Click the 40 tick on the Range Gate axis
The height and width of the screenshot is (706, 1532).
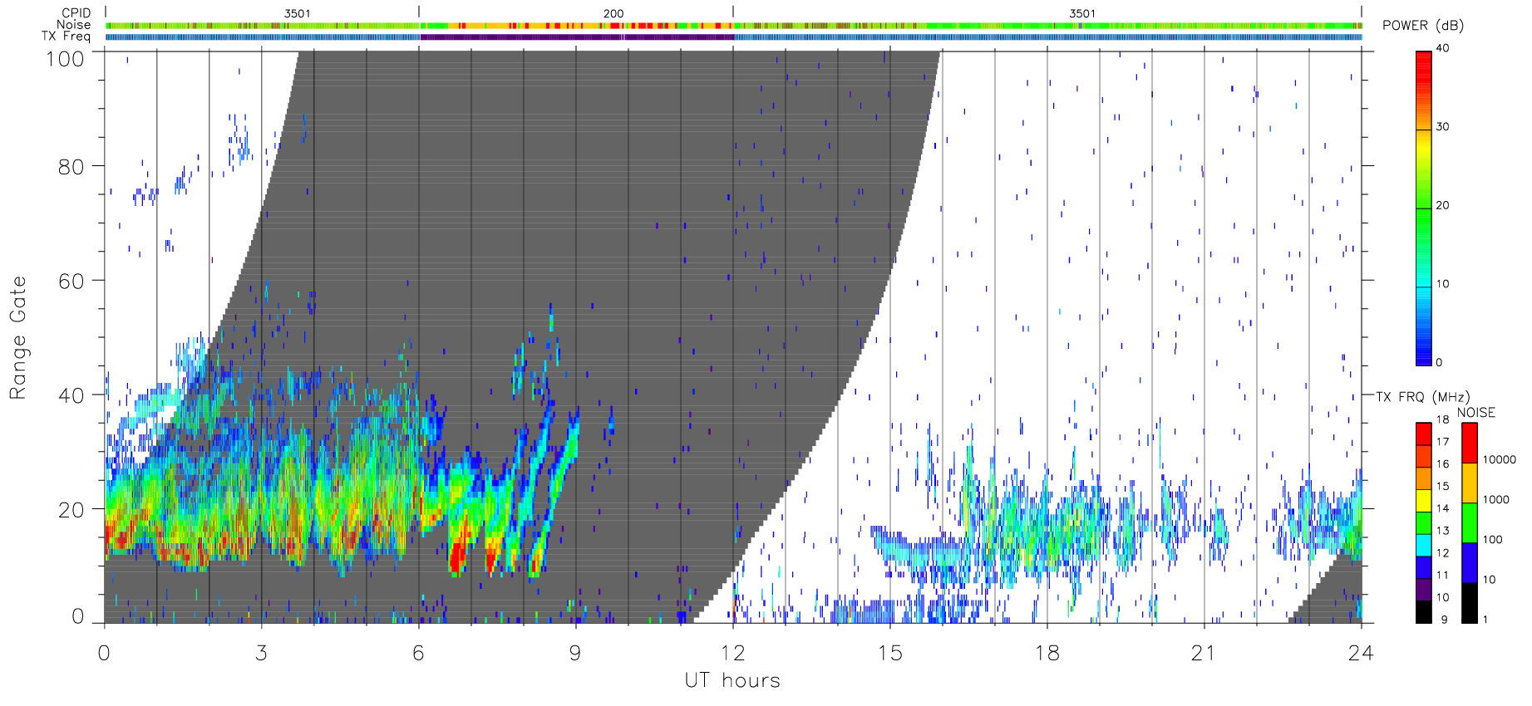[x=71, y=396]
